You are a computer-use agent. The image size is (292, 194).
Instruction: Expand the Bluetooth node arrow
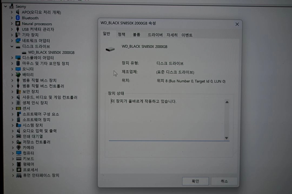12,18
